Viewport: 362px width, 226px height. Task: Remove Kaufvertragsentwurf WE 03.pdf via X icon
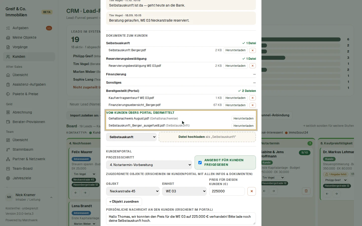(253, 98)
